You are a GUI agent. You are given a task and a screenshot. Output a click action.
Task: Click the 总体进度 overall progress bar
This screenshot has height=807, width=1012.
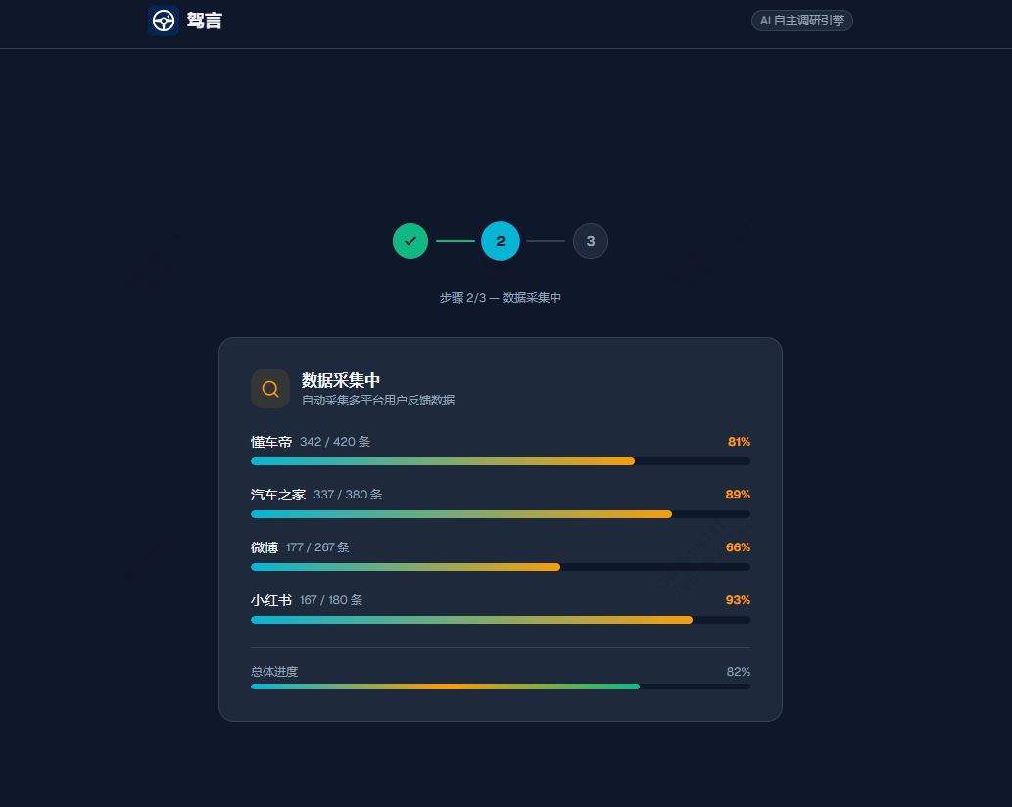click(501, 687)
